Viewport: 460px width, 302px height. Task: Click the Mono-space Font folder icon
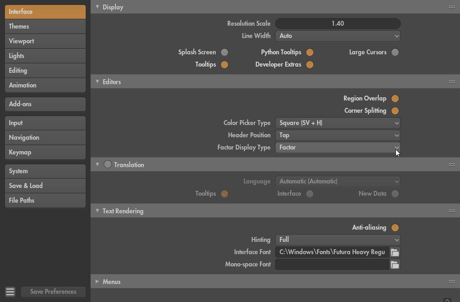point(395,264)
